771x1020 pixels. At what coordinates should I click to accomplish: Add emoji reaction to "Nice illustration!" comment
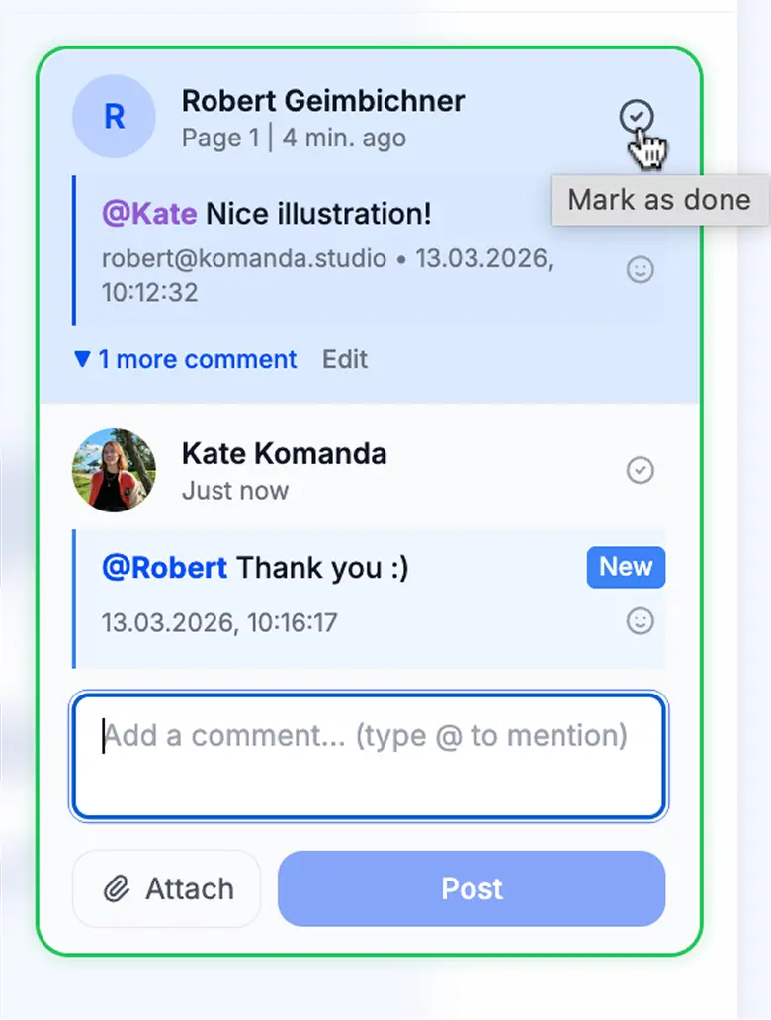pos(641,269)
